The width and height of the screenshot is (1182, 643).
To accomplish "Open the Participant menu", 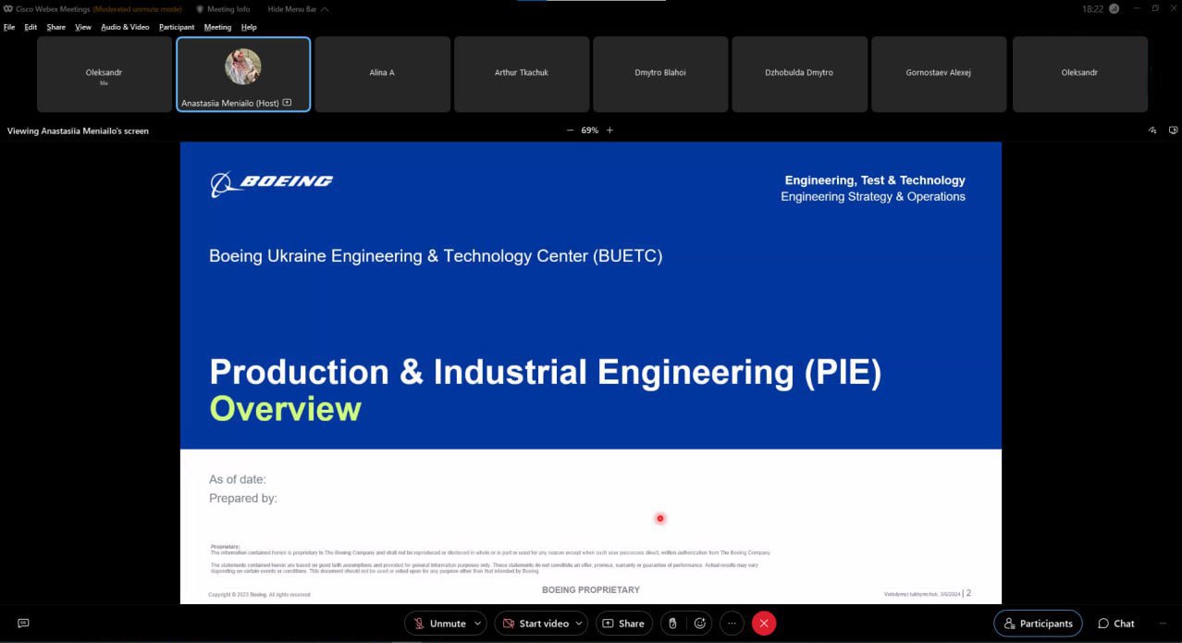I will 177,27.
